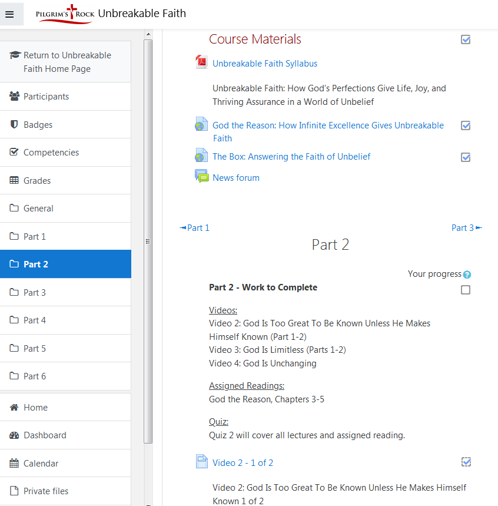Image resolution: width=498 pixels, height=506 pixels.
Task: Open Grades from the sidebar menu
Action: [37, 180]
